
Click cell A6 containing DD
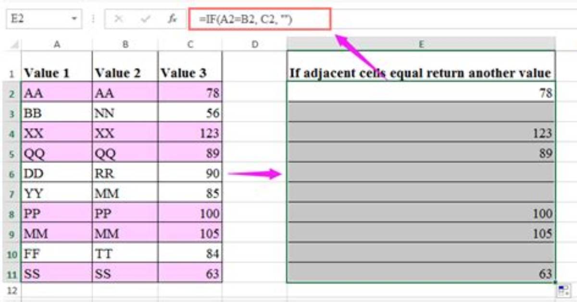[57, 173]
